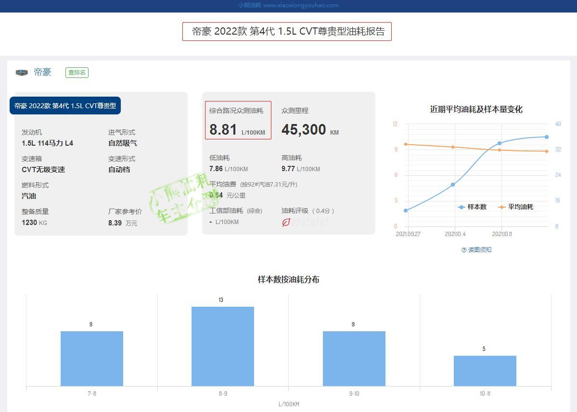The width and height of the screenshot is (577, 412).
Task: Click the 2021.10.4 sample count data point
Action: (x=453, y=185)
